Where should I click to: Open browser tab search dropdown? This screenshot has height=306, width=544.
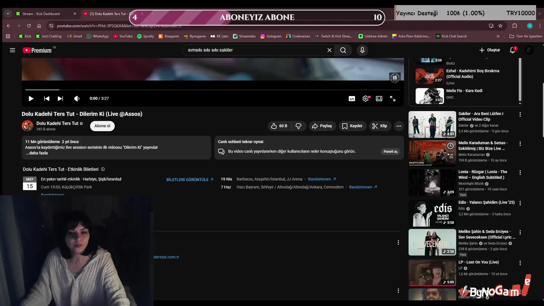pos(8,14)
